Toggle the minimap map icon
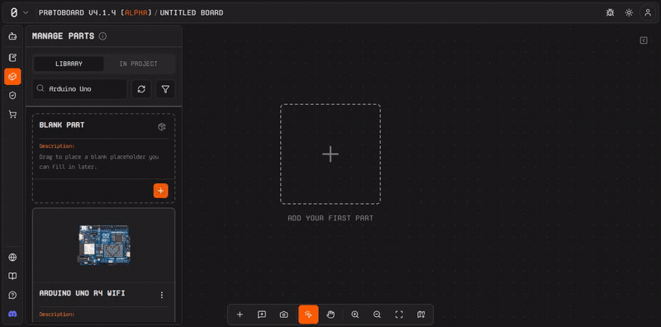 pyautogui.click(x=421, y=315)
